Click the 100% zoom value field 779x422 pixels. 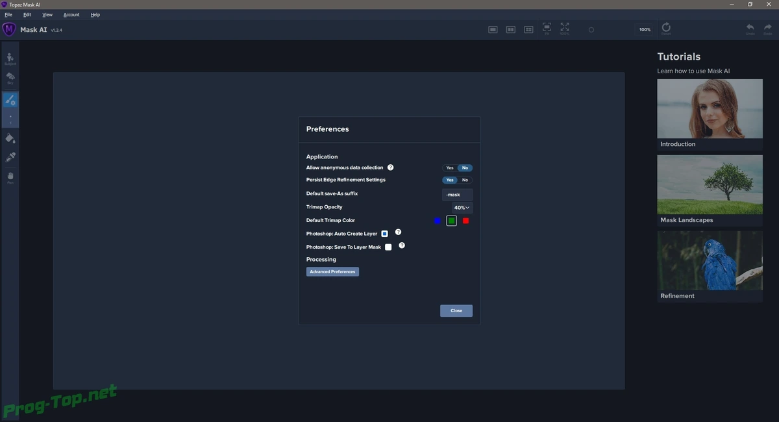(645, 30)
